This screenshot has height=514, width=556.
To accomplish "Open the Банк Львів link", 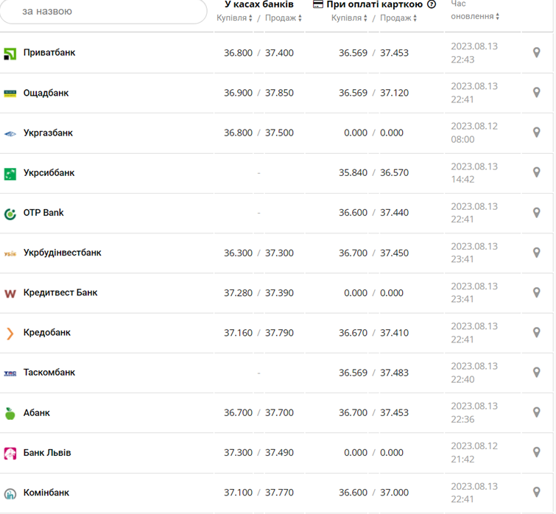I will 47,452.
